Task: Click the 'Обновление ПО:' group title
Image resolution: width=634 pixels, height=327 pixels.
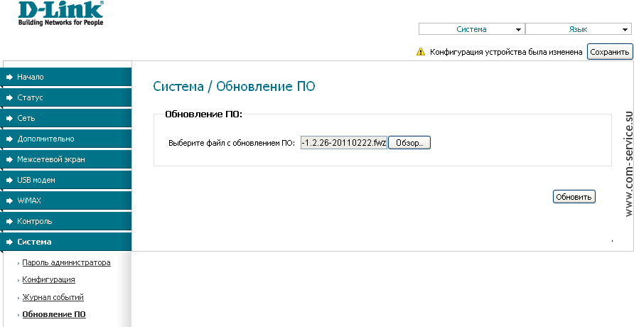Action: (x=203, y=114)
